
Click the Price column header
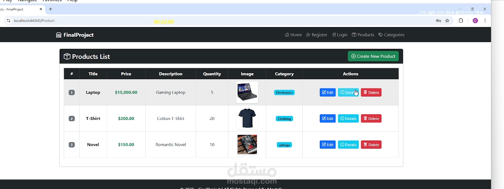click(126, 74)
